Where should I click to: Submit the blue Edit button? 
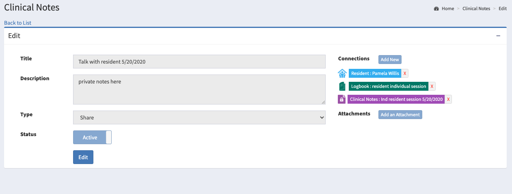83,157
